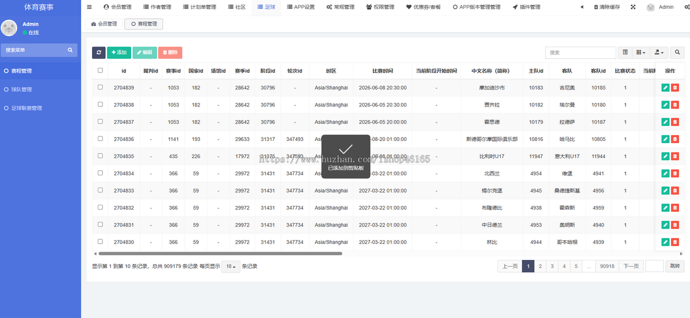690x318 pixels.
Task: Delete row with id 2704837
Action: pyautogui.click(x=675, y=122)
